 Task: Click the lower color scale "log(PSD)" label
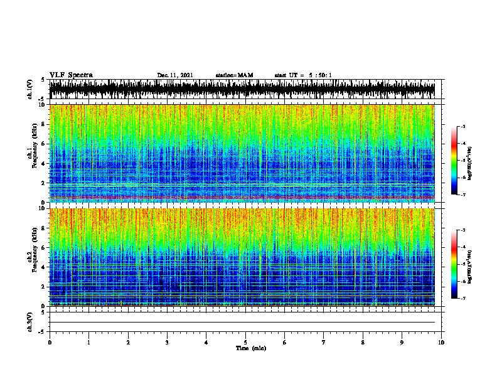[470, 267]
